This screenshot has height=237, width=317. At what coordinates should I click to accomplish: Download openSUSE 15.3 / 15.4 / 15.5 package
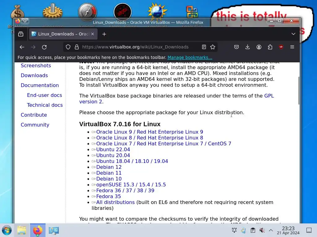point(131,185)
